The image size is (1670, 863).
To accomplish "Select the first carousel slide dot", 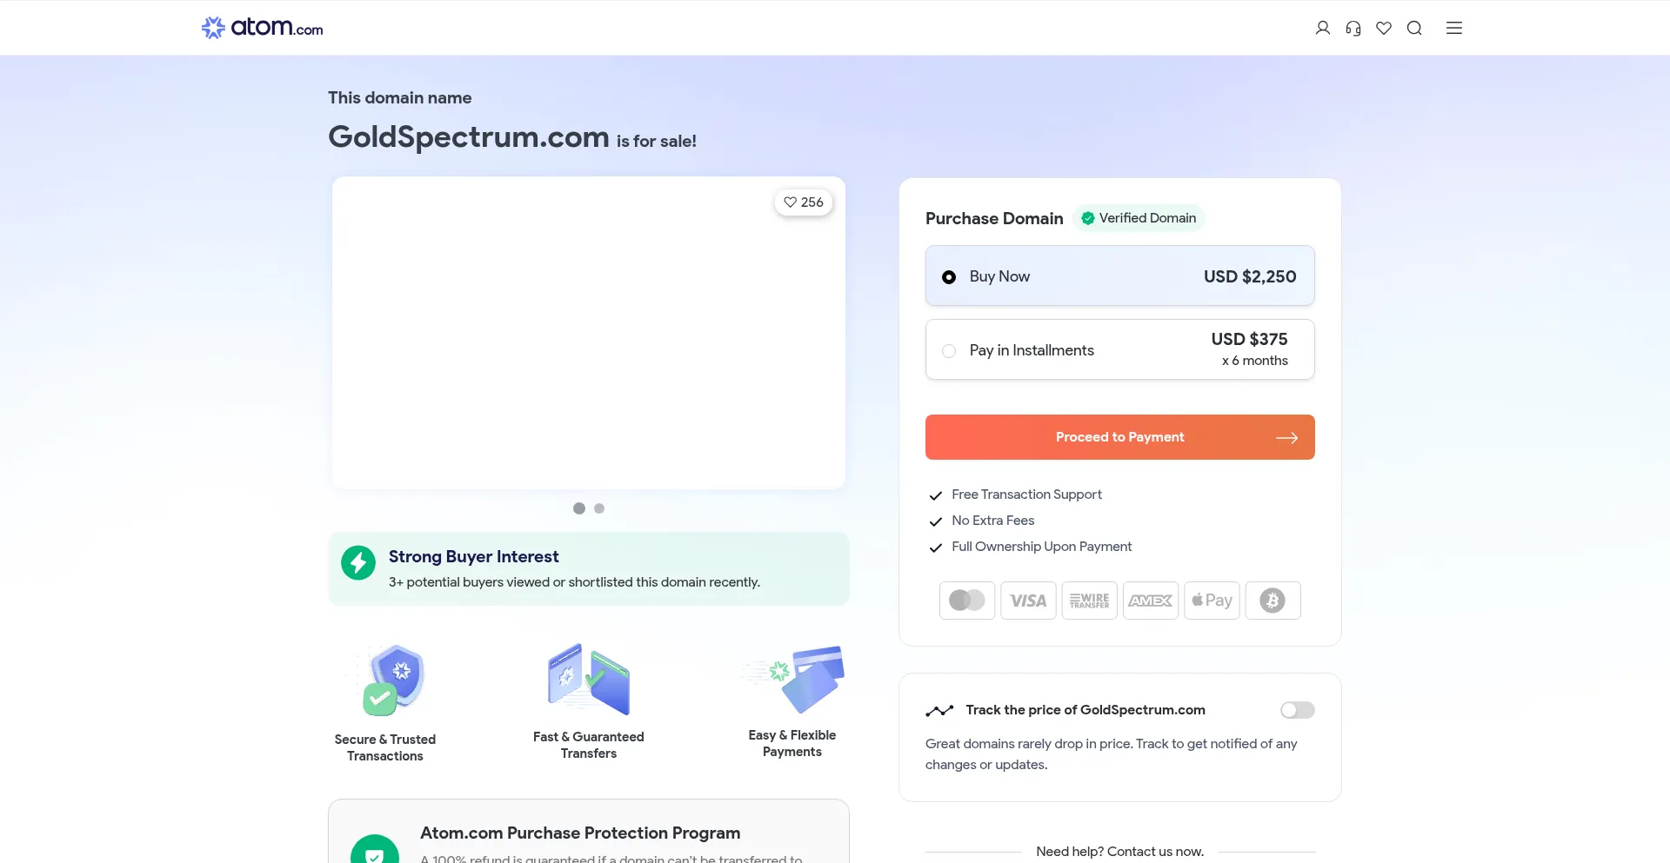I will [579, 508].
